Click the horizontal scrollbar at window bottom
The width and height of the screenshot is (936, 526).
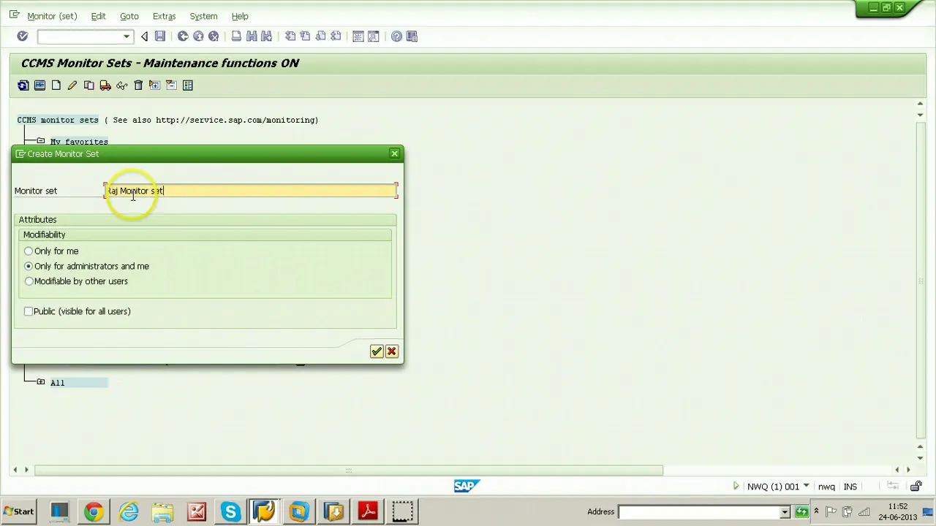pos(349,470)
